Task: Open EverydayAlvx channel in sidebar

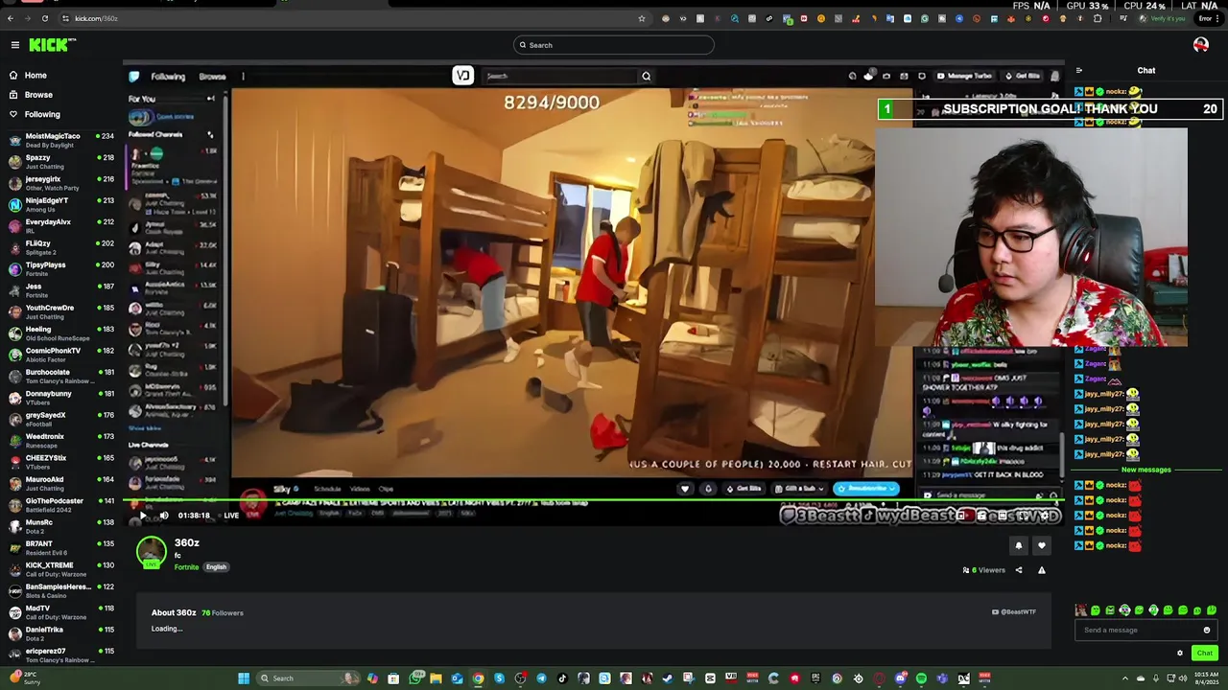Action: (59, 226)
